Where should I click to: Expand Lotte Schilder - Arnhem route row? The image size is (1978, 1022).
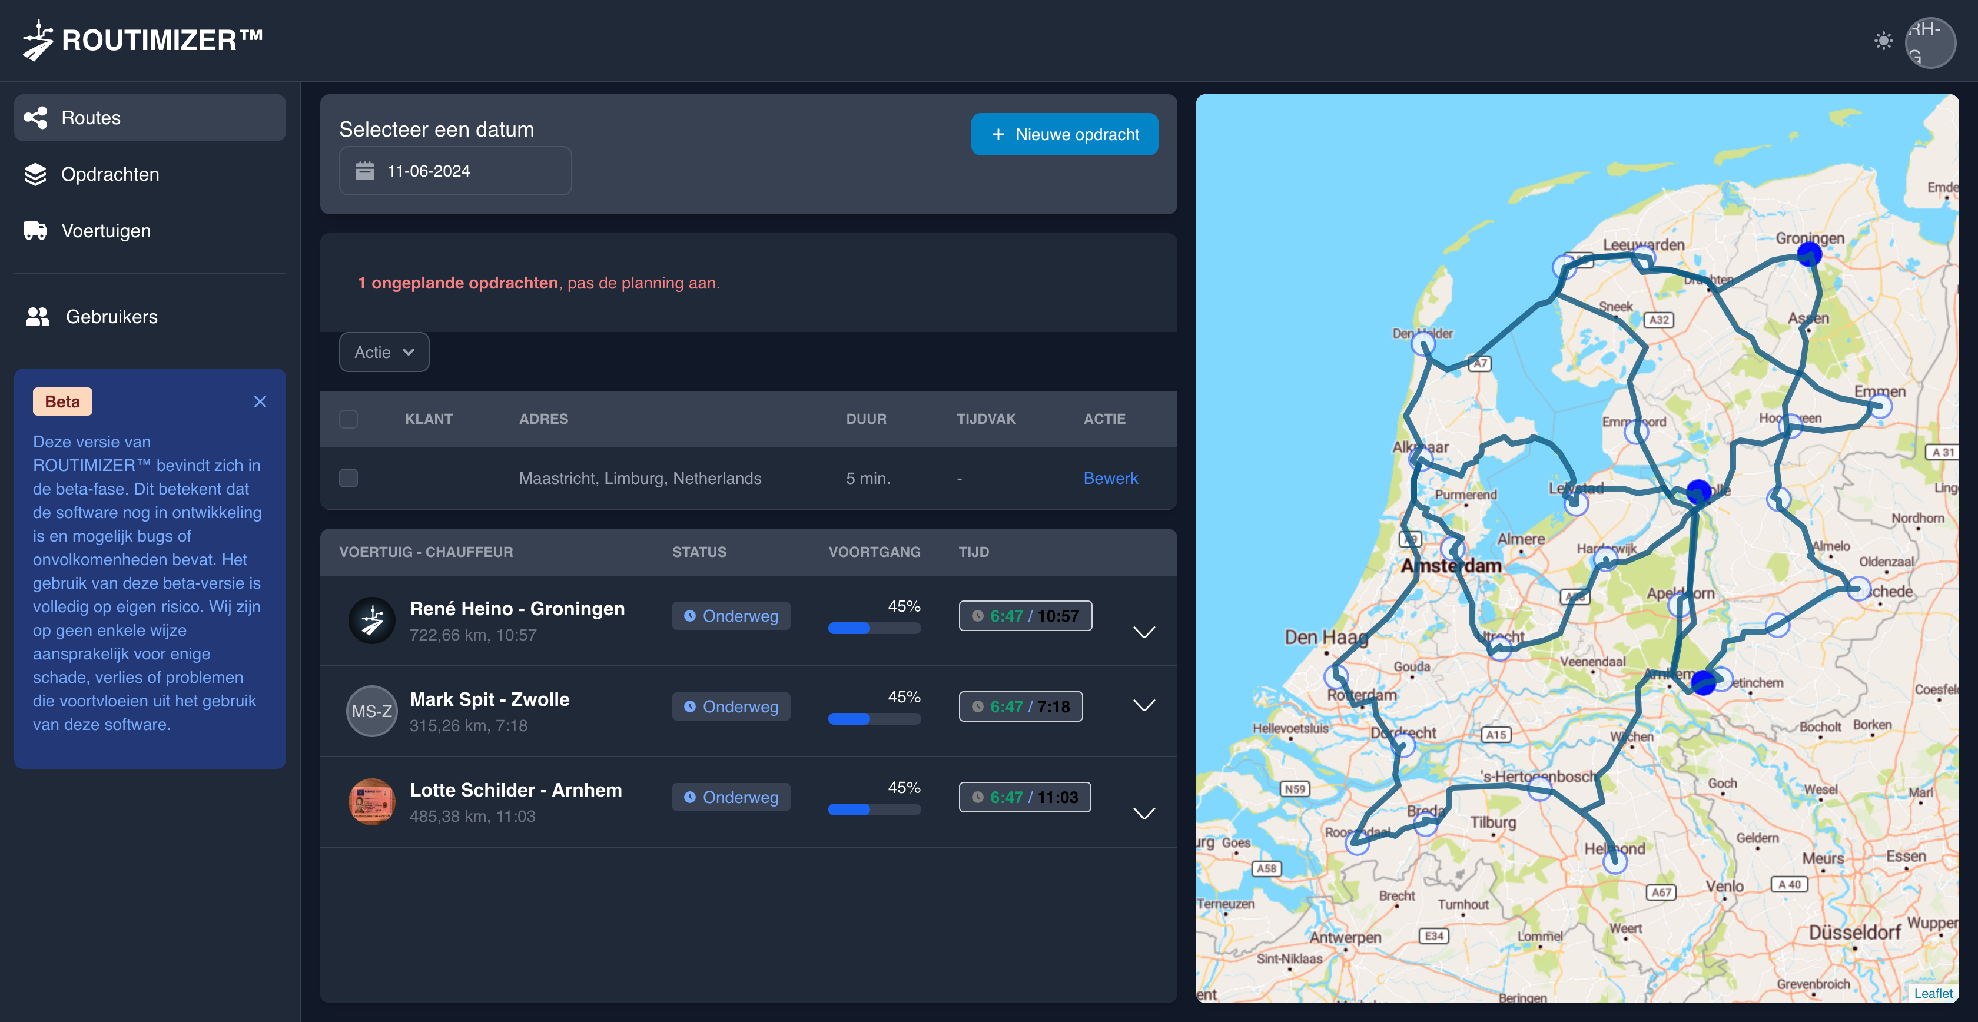coord(1144,813)
